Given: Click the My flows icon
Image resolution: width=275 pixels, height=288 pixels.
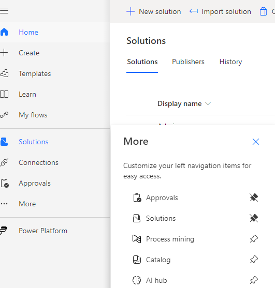Looking at the screenshot, I should [4, 115].
